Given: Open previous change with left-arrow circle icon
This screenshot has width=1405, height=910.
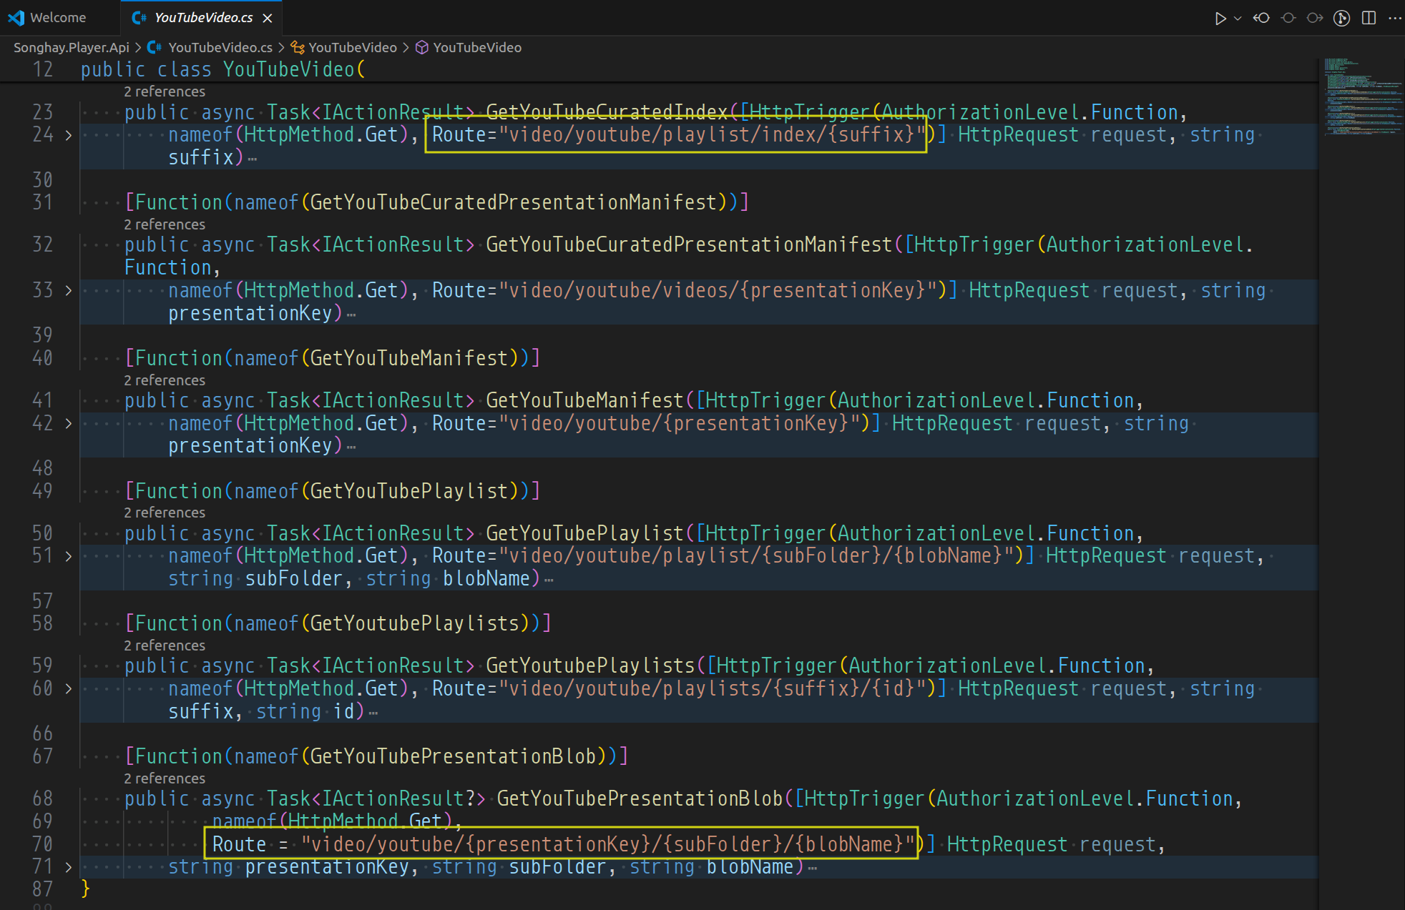Looking at the screenshot, I should (1262, 18).
